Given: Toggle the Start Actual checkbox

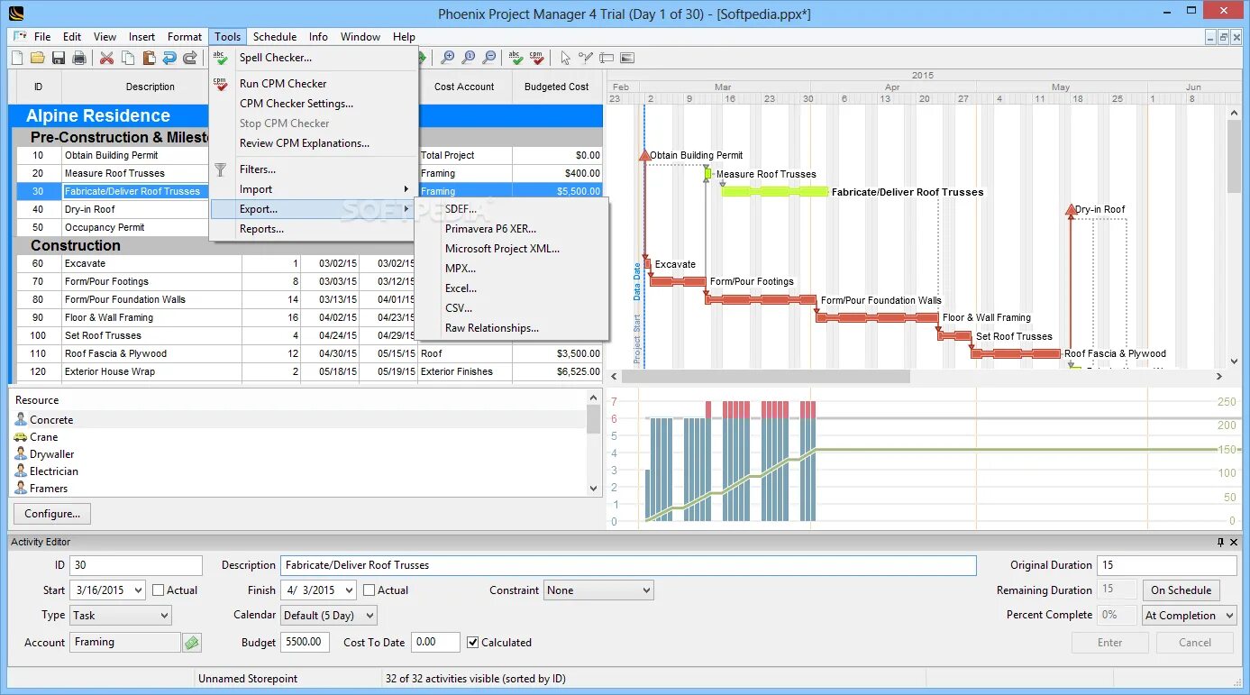Looking at the screenshot, I should coord(159,590).
